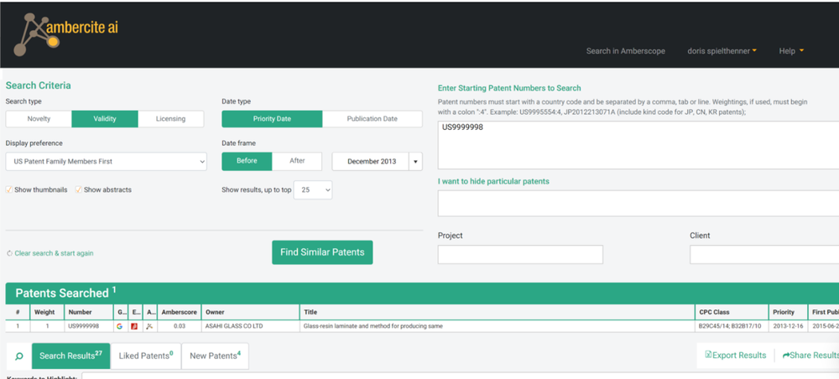This screenshot has height=379, width=839.
Task: Click the 0.03 Amberscore value
Action: pyautogui.click(x=179, y=326)
